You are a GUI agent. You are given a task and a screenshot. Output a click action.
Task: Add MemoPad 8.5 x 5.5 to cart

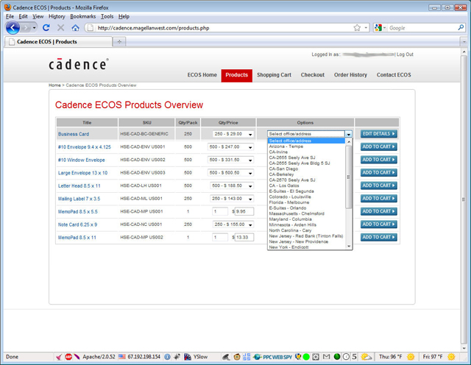(378, 211)
